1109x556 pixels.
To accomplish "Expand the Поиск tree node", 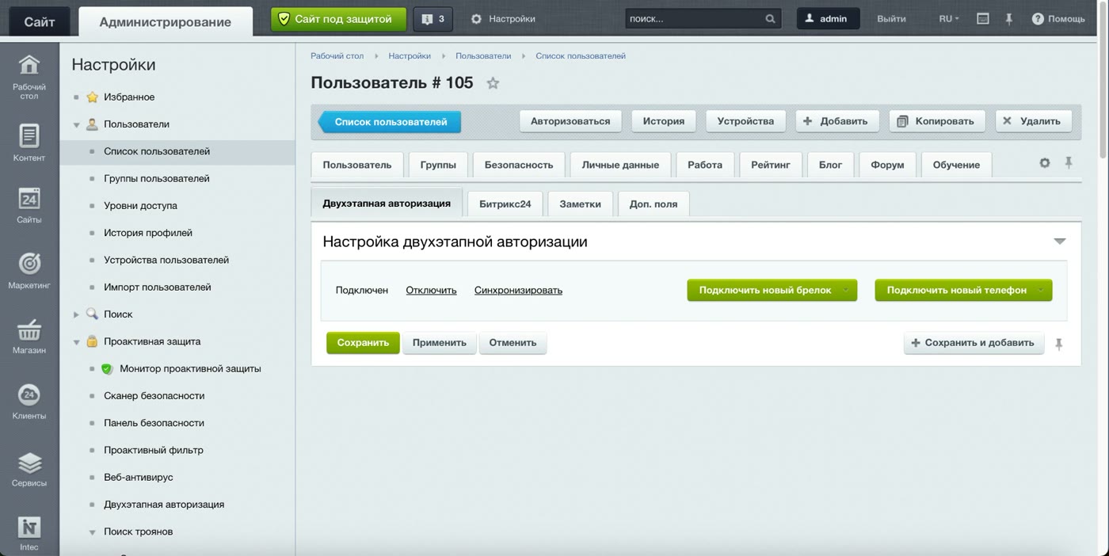I will click(x=76, y=314).
